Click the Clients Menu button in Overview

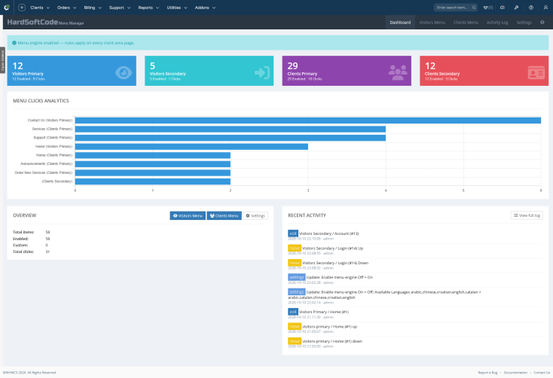(x=224, y=215)
